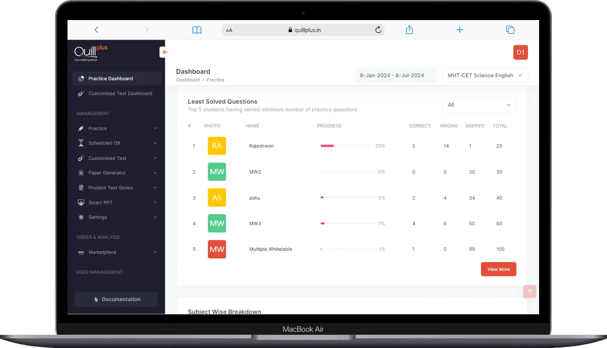Click Rajeshwari's 25% progress bar
This screenshot has height=348, width=607.
coord(346,146)
